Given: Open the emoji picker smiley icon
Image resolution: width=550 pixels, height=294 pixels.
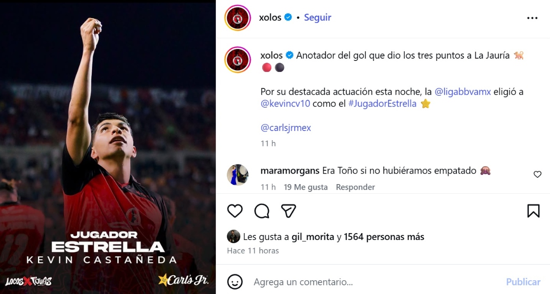Looking at the screenshot, I should point(235,281).
